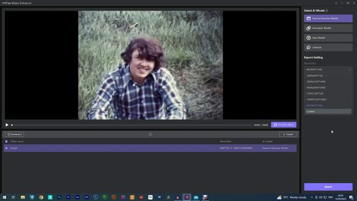Click the Face Model icon

coord(308,38)
